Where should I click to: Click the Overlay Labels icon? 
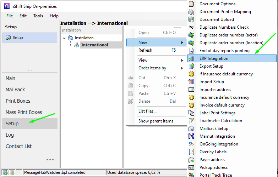point(191,152)
